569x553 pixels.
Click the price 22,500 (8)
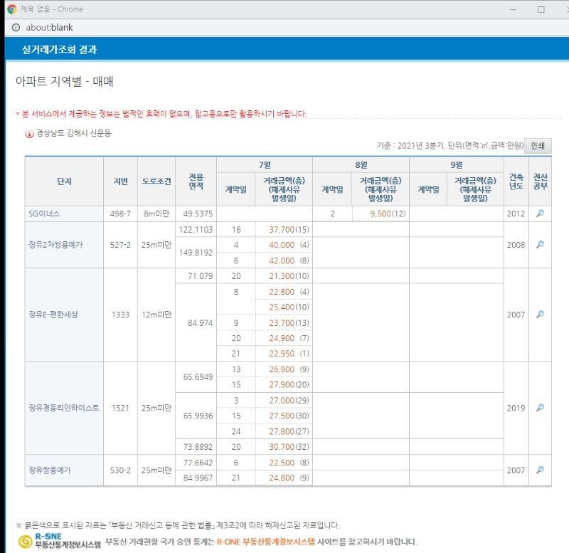[289, 463]
